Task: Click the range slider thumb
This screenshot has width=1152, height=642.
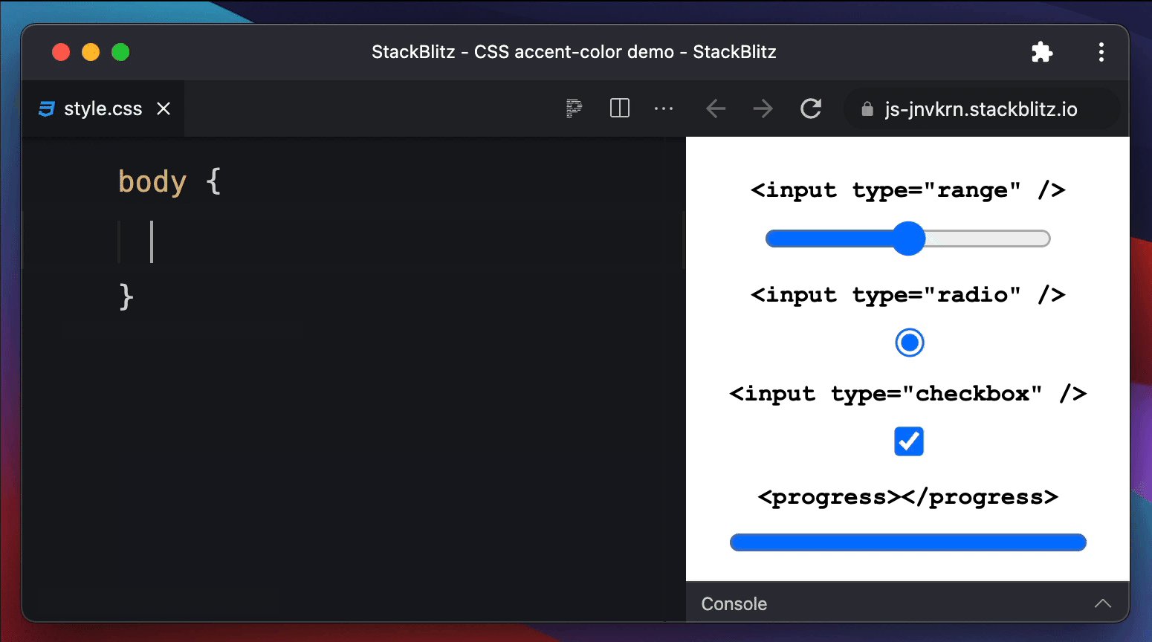Action: (909, 239)
